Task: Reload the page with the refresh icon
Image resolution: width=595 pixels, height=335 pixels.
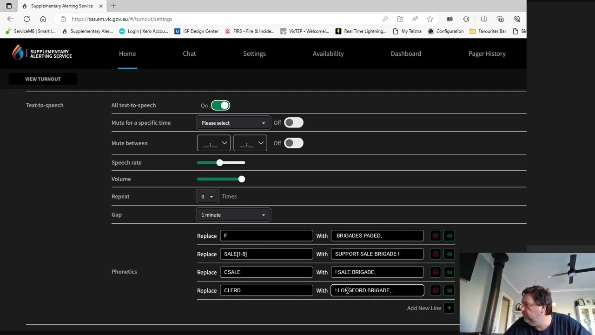Action: point(26,19)
